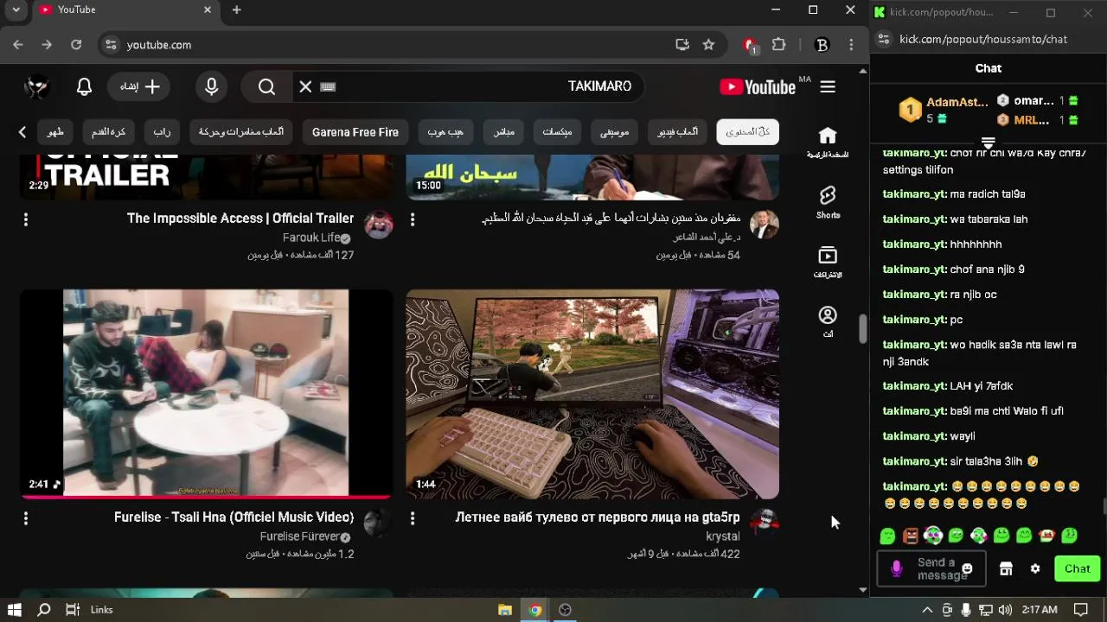Send message with green Chat button

click(x=1077, y=568)
